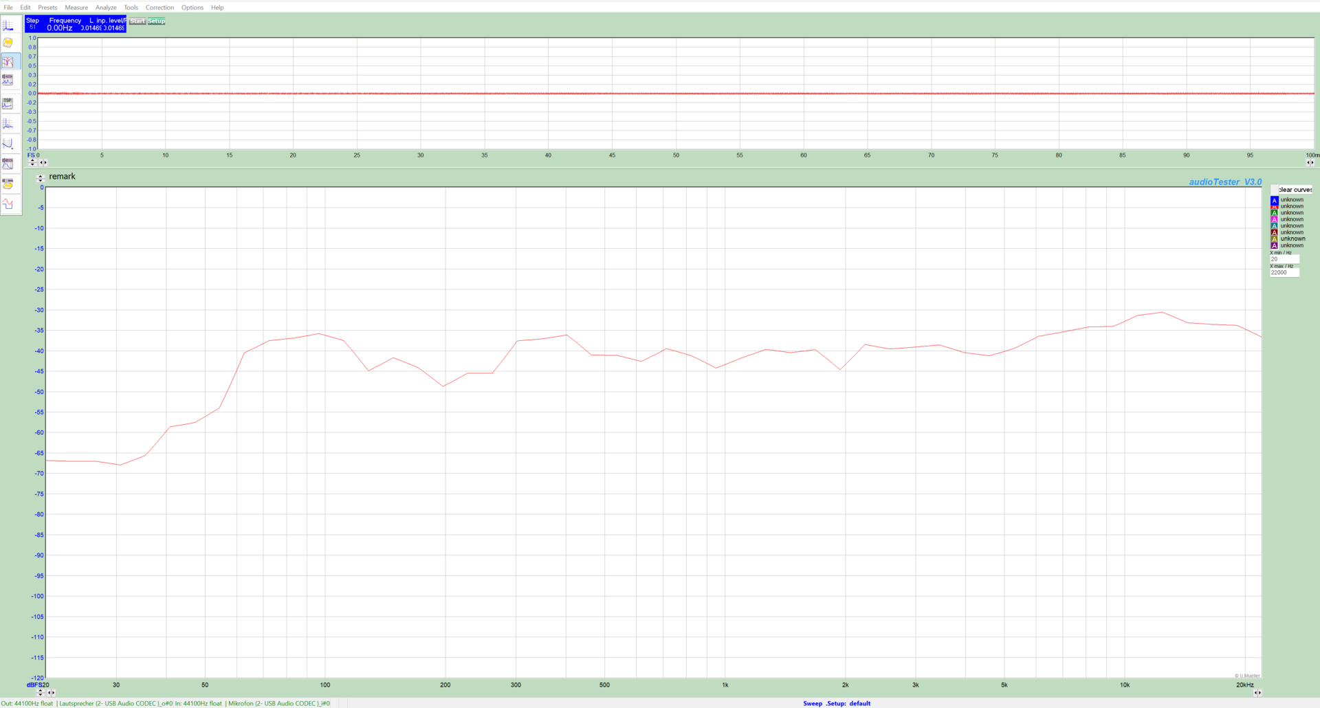This screenshot has width=1320, height=708.
Task: Toggle the green curve A marker
Action: pos(1274,213)
